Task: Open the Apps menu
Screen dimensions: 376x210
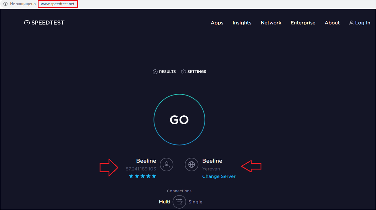Action: click(x=217, y=23)
